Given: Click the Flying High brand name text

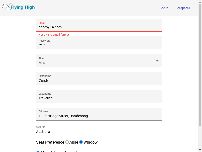Looking at the screenshot, I should (23, 7).
